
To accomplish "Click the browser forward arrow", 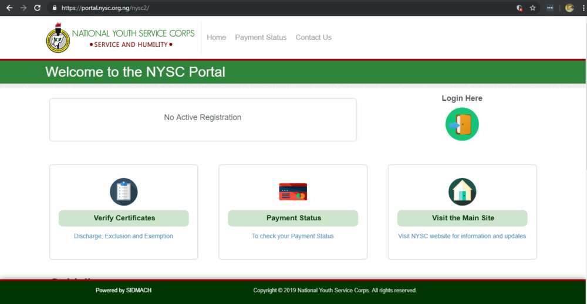I will click(x=23, y=8).
